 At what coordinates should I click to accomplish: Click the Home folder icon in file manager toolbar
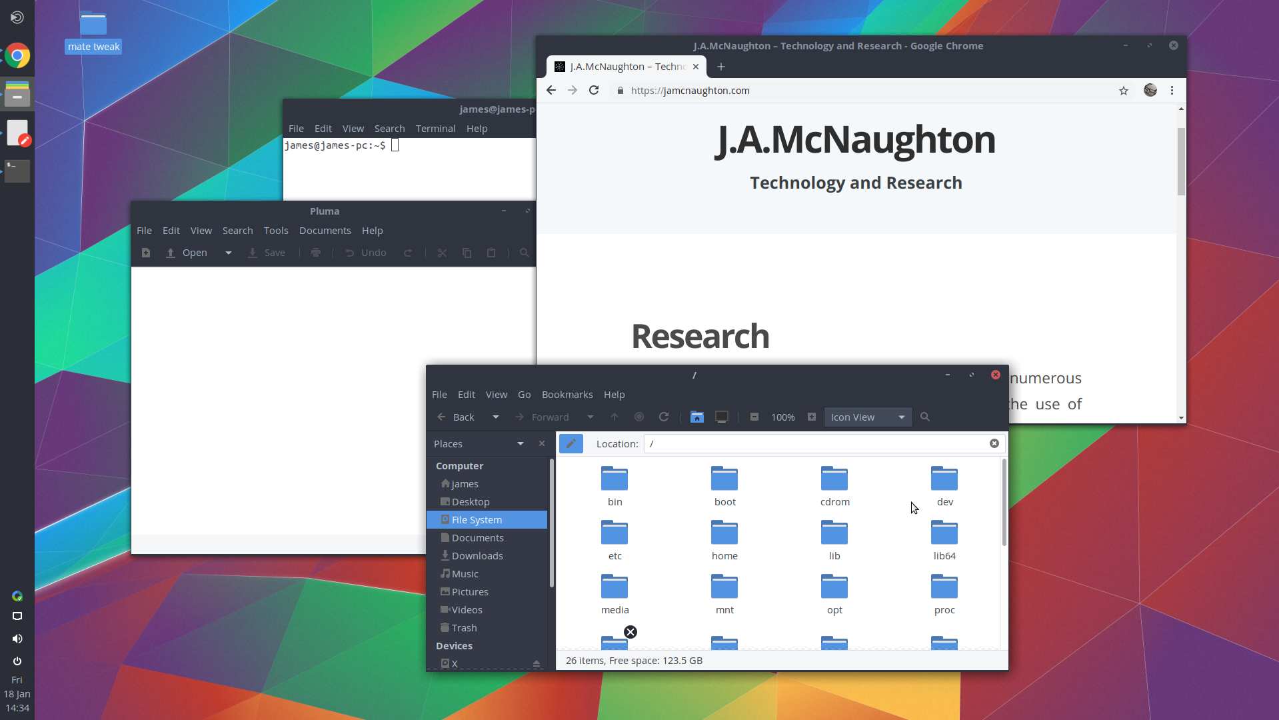(696, 417)
